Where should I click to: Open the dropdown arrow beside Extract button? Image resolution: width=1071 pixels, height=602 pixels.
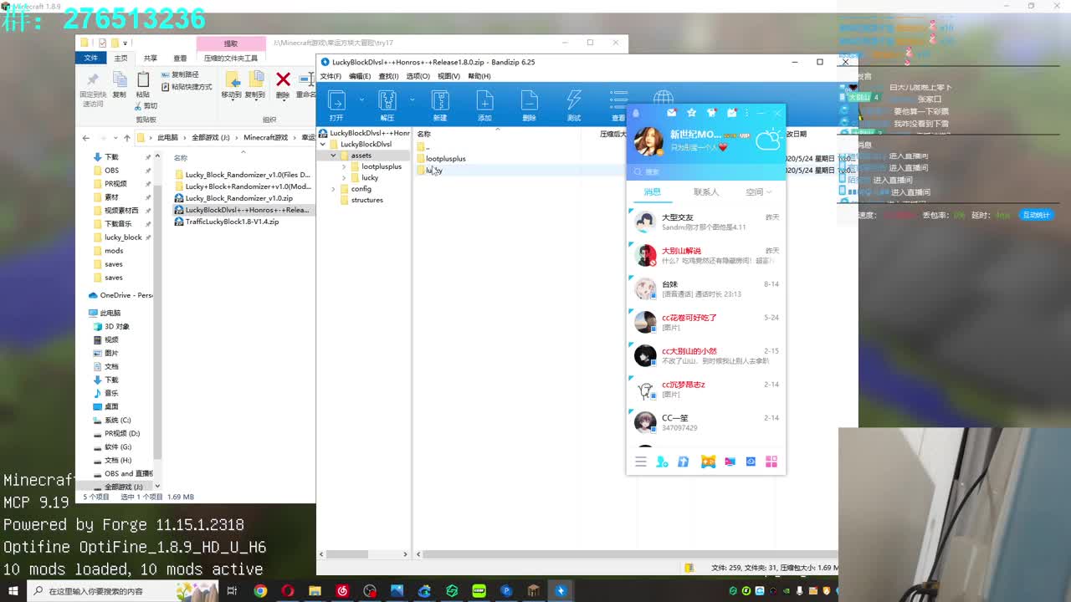click(x=412, y=99)
